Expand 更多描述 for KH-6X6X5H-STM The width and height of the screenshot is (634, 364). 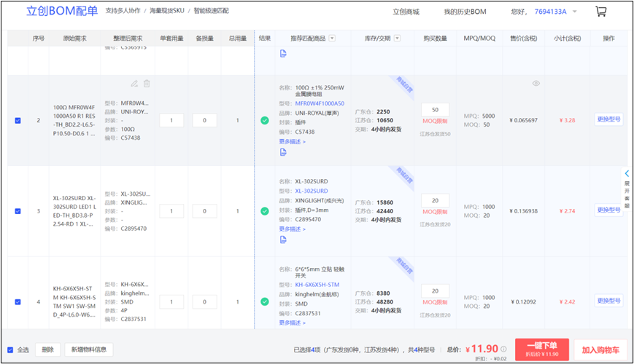(x=293, y=323)
